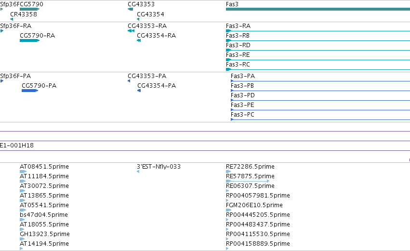Viewport: 410px width, 251px height.
Task: Click the Sfp36F-PA protein label
Action: coord(15,76)
